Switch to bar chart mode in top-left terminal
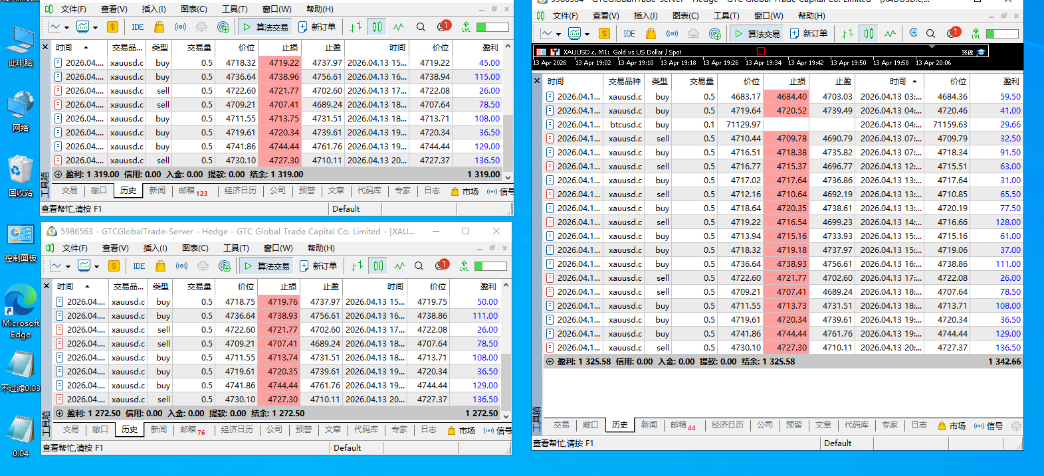 356,27
